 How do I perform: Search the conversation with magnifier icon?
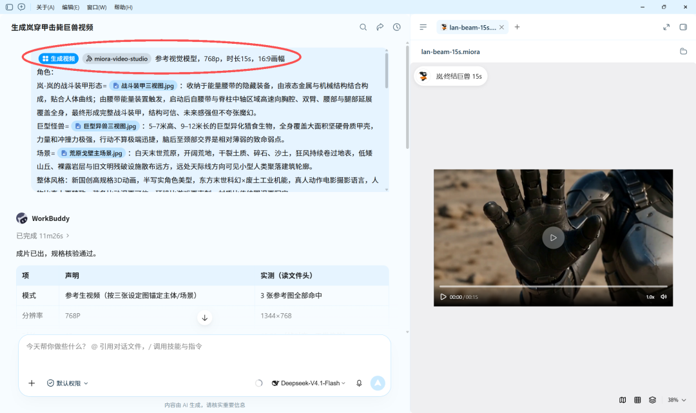[363, 27]
